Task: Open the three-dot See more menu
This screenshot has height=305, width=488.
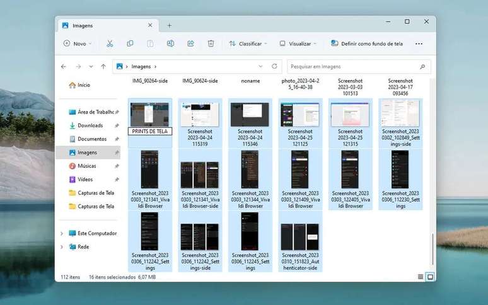Action: pos(419,43)
